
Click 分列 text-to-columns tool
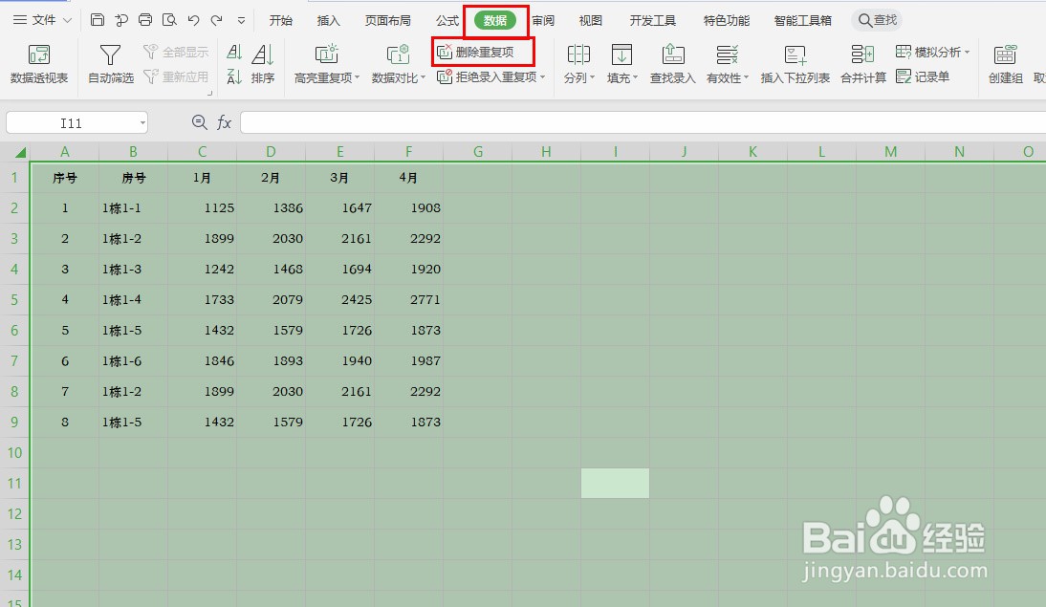coord(576,64)
